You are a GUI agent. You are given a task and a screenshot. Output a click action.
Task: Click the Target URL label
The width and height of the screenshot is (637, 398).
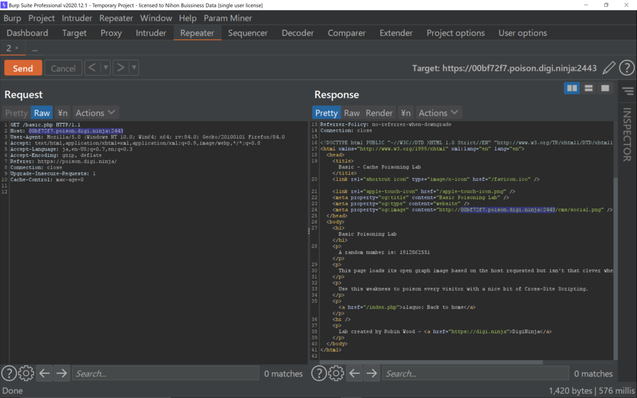(x=504, y=68)
